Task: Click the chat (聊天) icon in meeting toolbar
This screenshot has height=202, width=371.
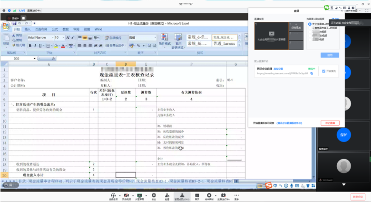Action: [x=196, y=195]
